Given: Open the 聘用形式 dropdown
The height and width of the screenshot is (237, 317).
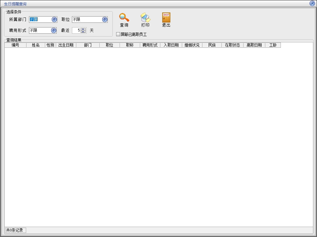Looking at the screenshot, I should pos(54,30).
